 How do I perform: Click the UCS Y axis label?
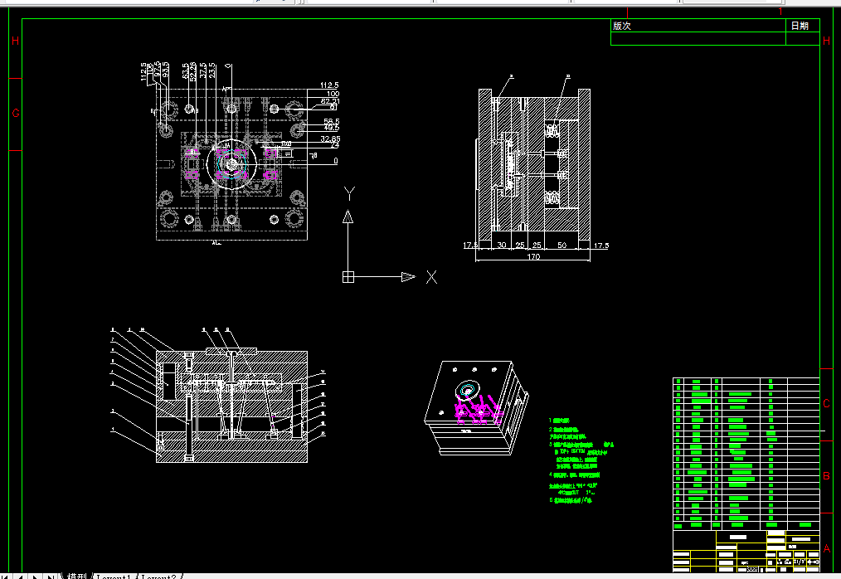coord(349,193)
